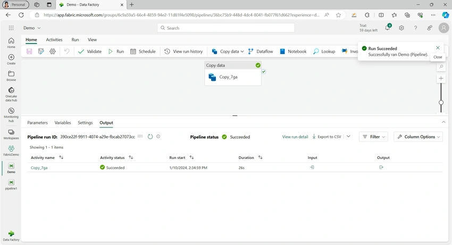The image size is (452, 245).
Task: Sort by Activity name
Action: [61, 157]
